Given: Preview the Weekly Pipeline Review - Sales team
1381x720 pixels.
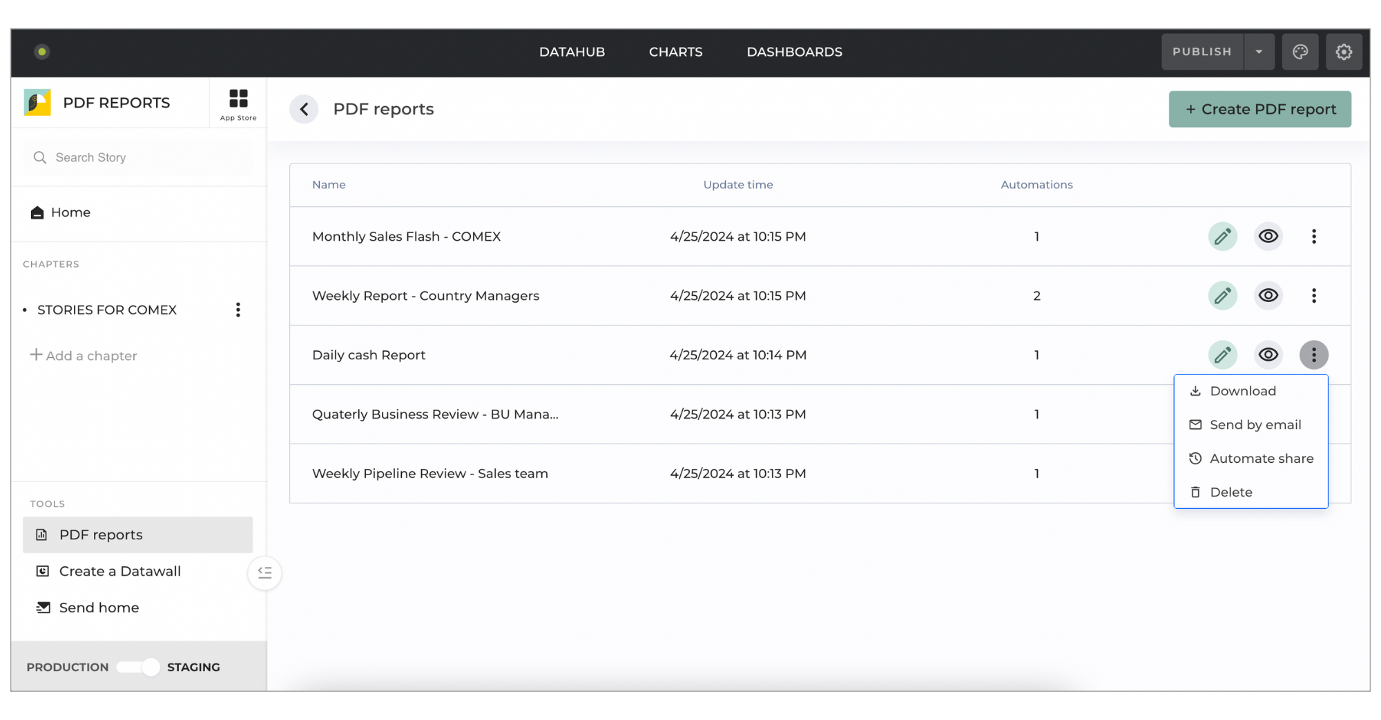Looking at the screenshot, I should tap(1268, 474).
